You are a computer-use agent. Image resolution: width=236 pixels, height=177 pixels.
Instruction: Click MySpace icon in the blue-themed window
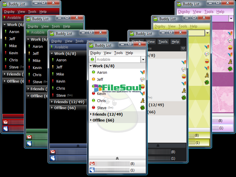click(x=53, y=158)
